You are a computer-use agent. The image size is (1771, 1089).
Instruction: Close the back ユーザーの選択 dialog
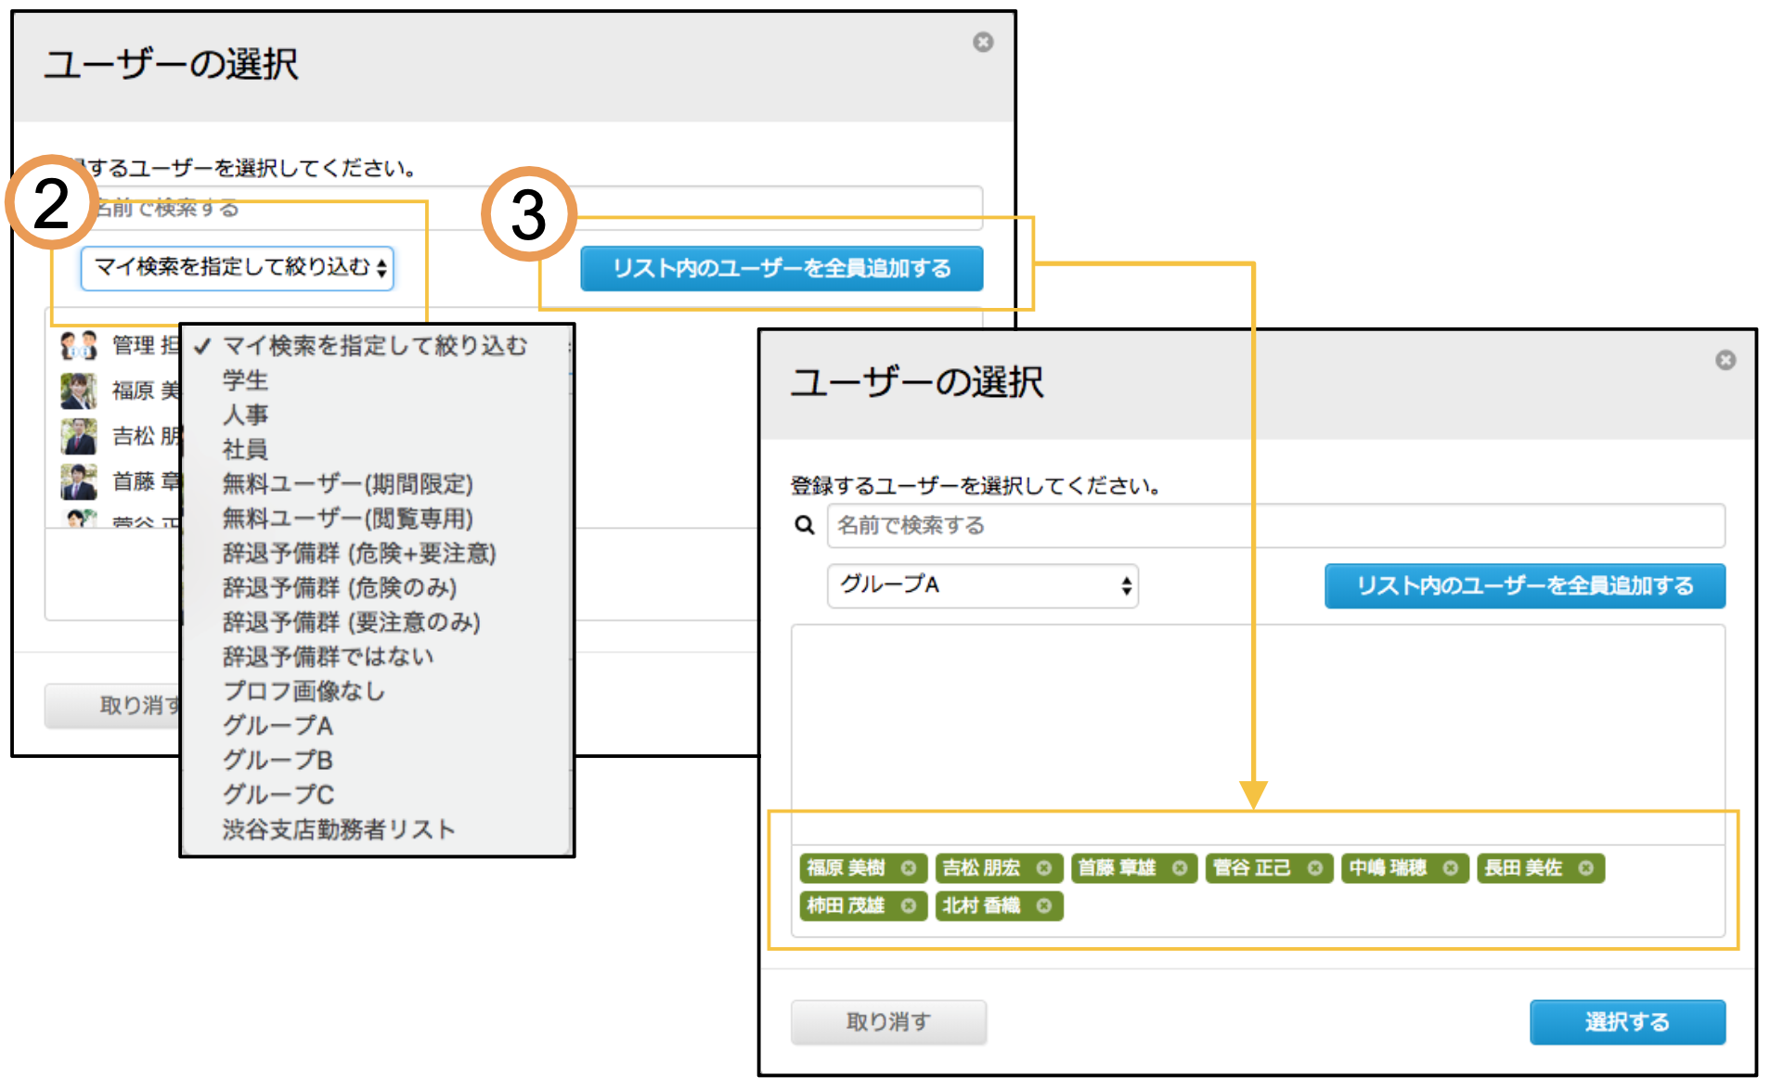[x=983, y=42]
